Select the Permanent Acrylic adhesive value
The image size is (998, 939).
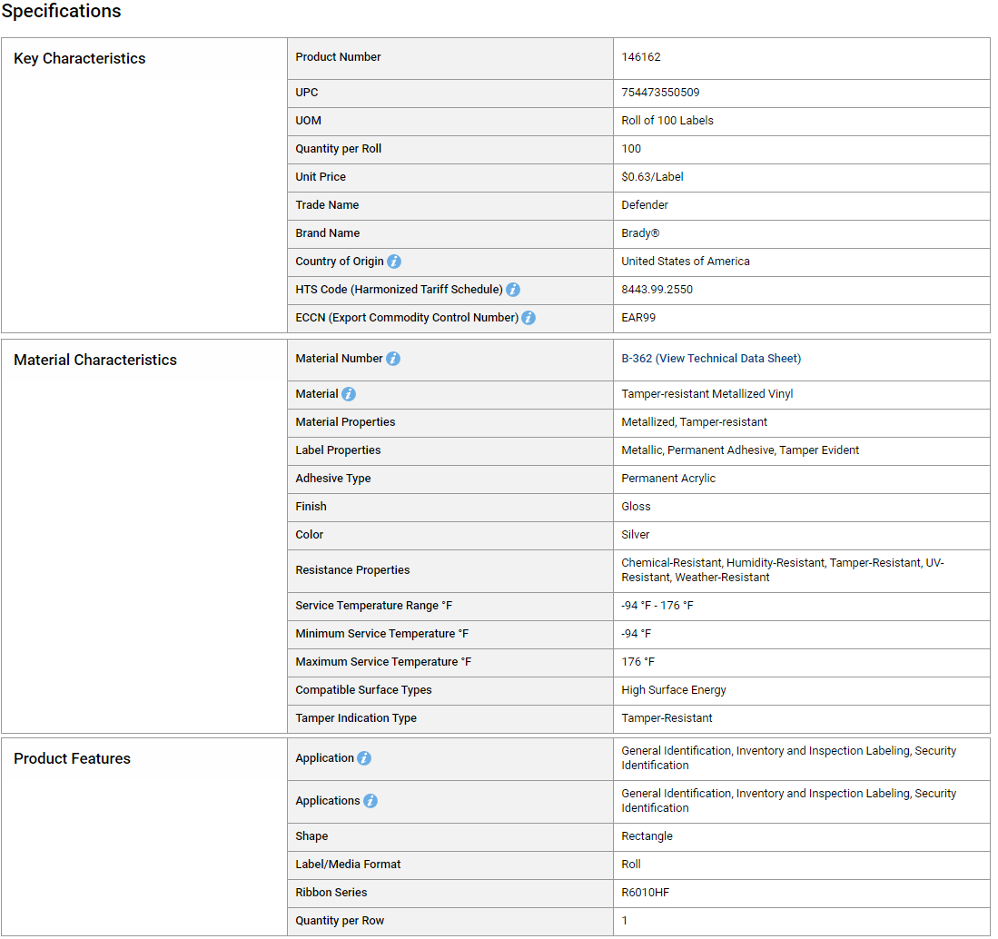coord(668,478)
